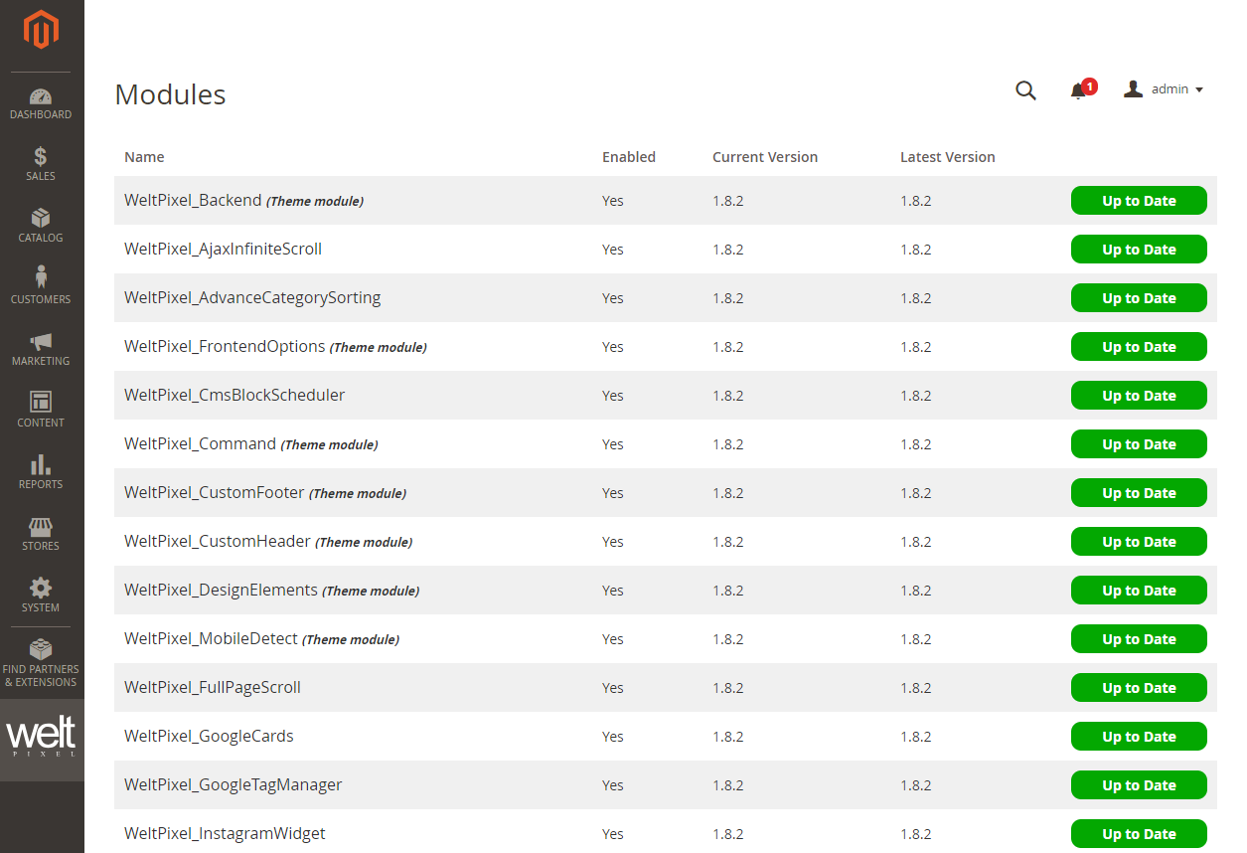Open Find Partners & Extensions menu

click(x=41, y=664)
